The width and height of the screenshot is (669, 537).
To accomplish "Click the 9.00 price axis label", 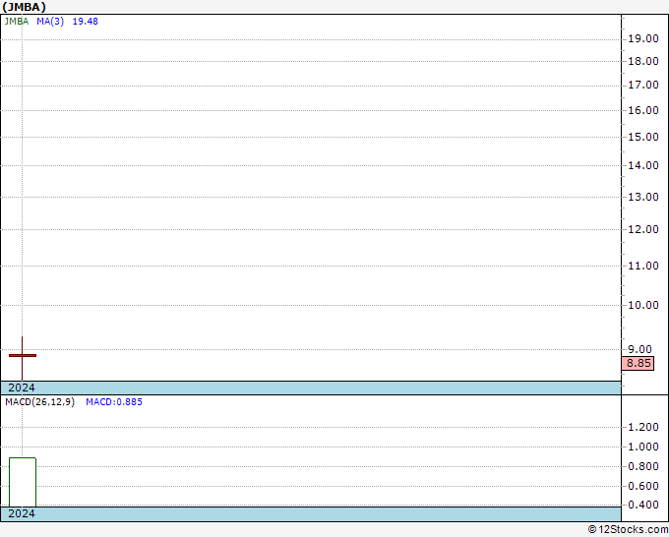I will [639, 349].
